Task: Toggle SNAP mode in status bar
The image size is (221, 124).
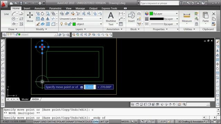Action: (37, 122)
